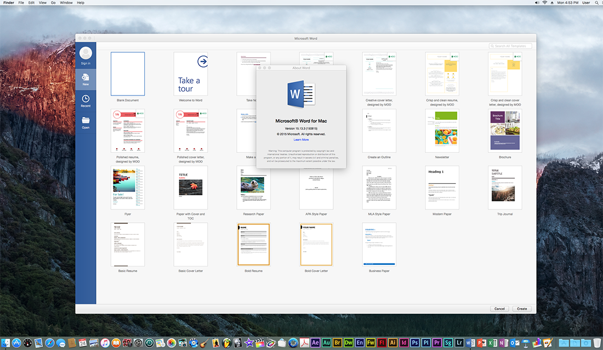The width and height of the screenshot is (603, 350).
Task: Open Calendar from the Dock
Action: 83,343
